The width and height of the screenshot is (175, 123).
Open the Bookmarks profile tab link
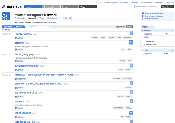(20, 18)
